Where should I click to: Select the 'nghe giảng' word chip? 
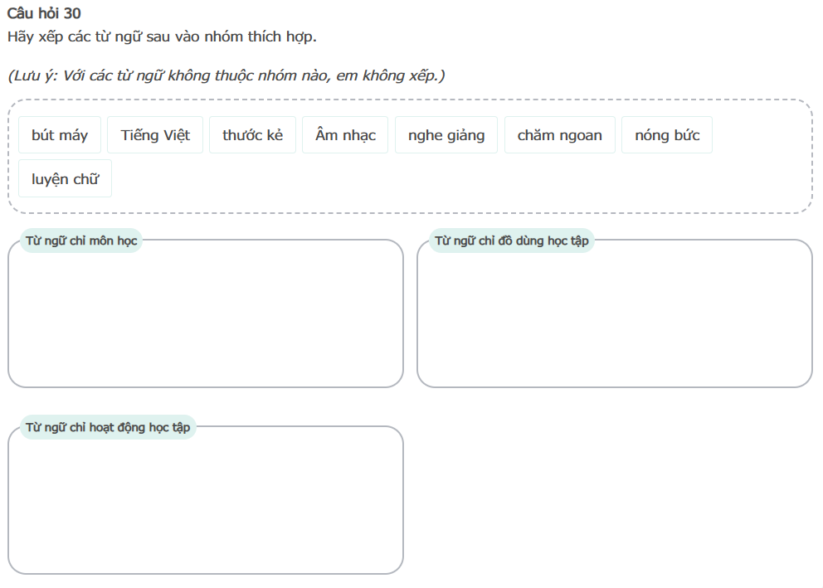[446, 135]
